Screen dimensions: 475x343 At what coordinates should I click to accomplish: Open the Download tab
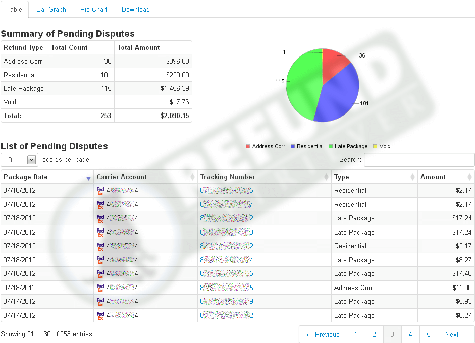[x=135, y=9]
